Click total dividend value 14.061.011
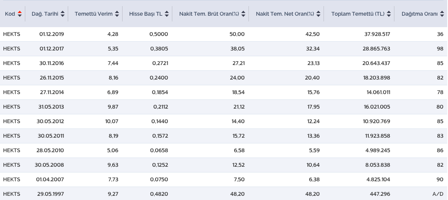This screenshot has height=200, width=448. 378,93
